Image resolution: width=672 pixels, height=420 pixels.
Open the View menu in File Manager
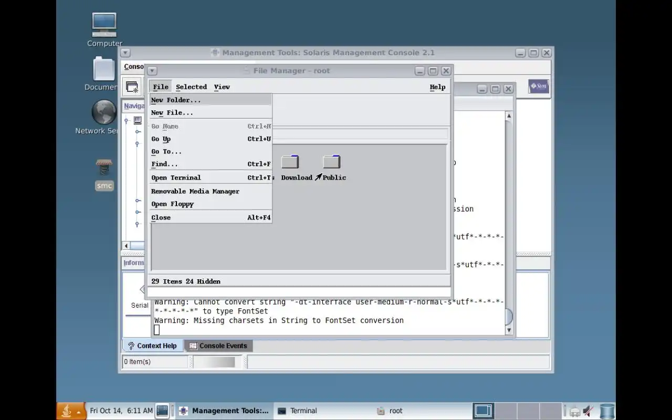tap(222, 87)
